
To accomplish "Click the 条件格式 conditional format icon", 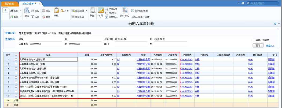I will (x=125, y=10).
